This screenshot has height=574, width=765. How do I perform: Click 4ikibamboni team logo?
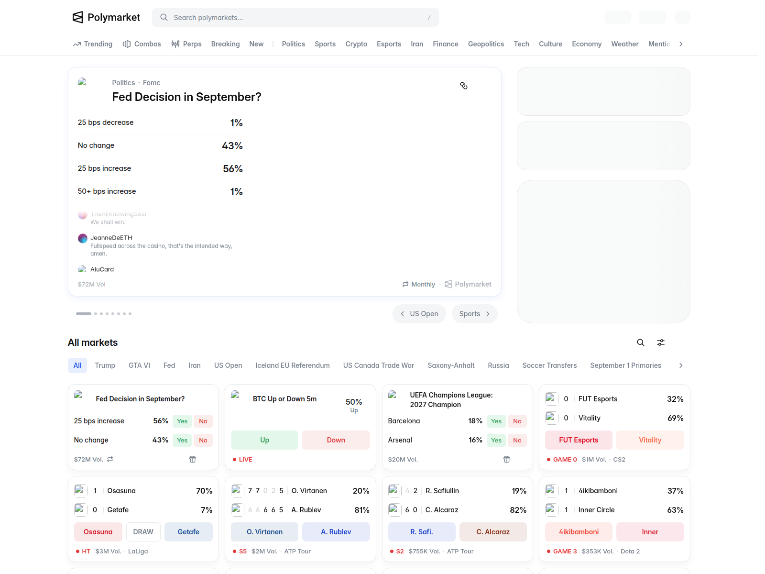point(551,491)
